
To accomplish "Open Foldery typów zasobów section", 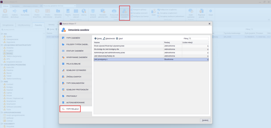I will (76, 44).
